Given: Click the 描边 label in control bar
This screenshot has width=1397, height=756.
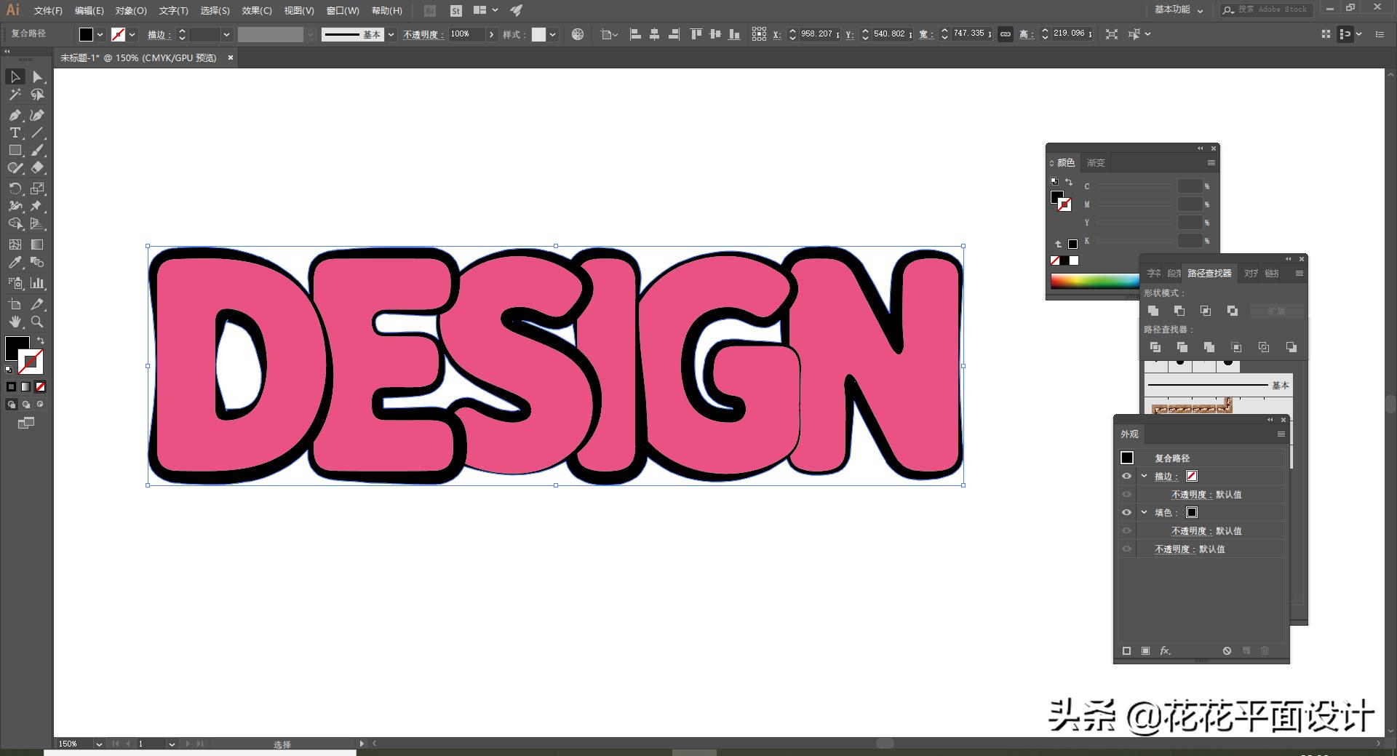Looking at the screenshot, I should tap(159, 34).
